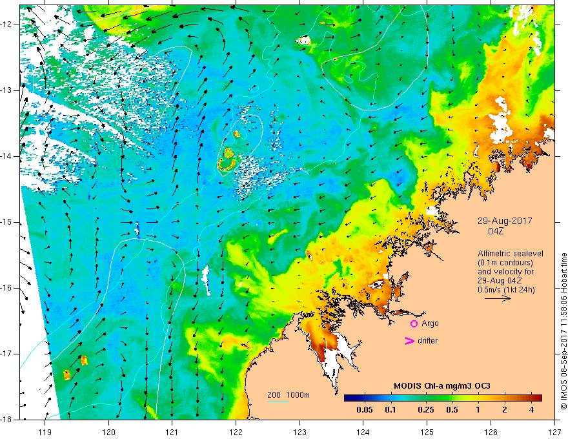
Task: Click the 'MODIS Chl-a mg/m3 OC3' title
Action: (x=442, y=386)
